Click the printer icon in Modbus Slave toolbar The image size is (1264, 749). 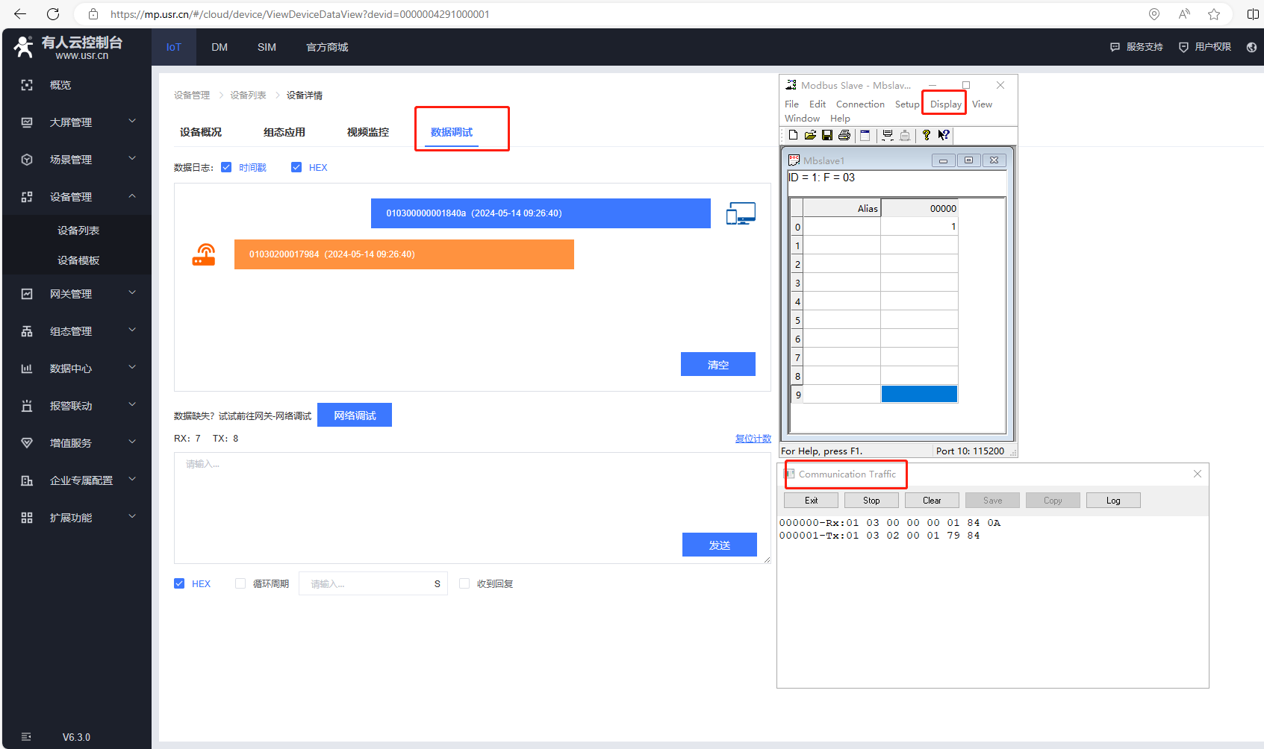(x=844, y=135)
